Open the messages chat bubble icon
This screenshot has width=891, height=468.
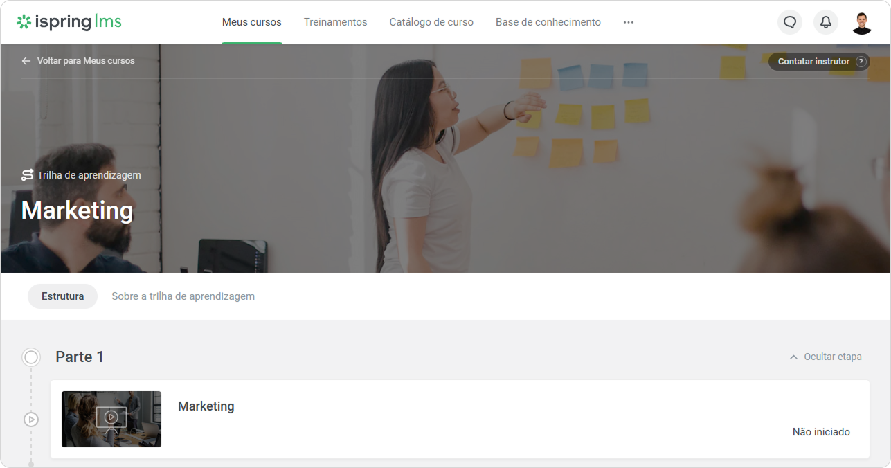(x=790, y=22)
